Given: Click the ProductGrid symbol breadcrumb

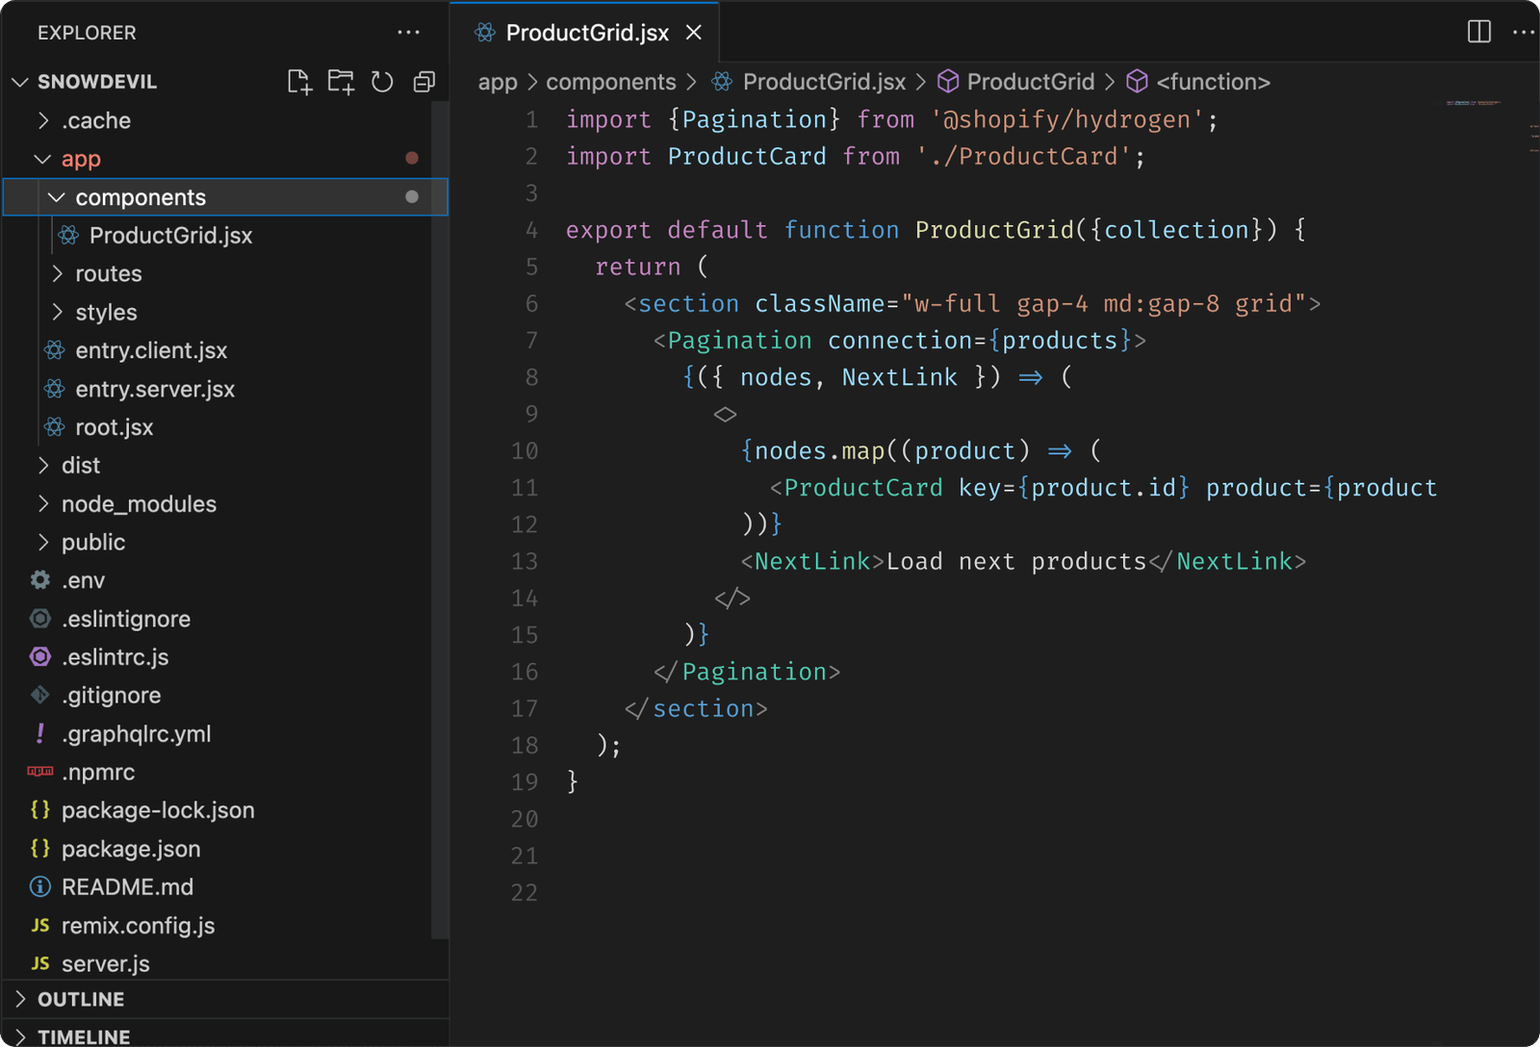Looking at the screenshot, I should [x=1031, y=82].
